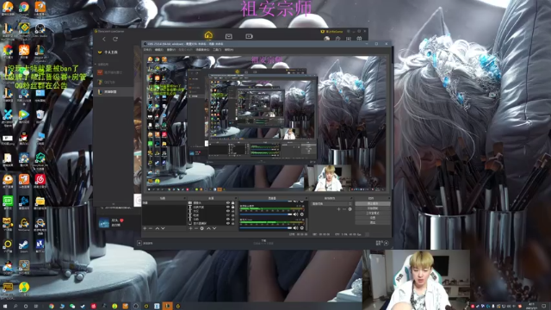Collapse the app list section in LiveGame sidebar
This screenshot has width=551, height=310.
(x=96, y=65)
